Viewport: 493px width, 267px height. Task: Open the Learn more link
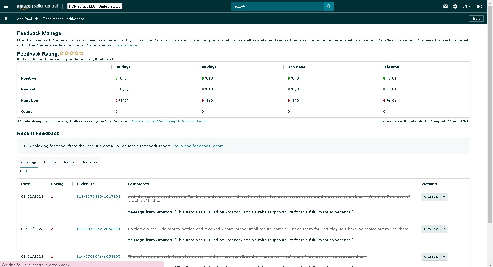point(126,45)
